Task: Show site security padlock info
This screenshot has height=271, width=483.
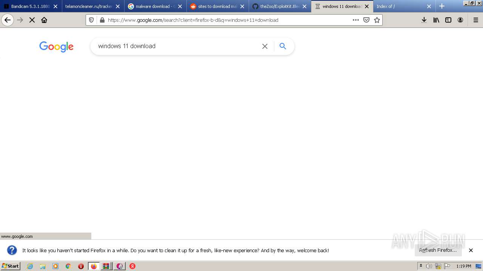Action: point(102,20)
